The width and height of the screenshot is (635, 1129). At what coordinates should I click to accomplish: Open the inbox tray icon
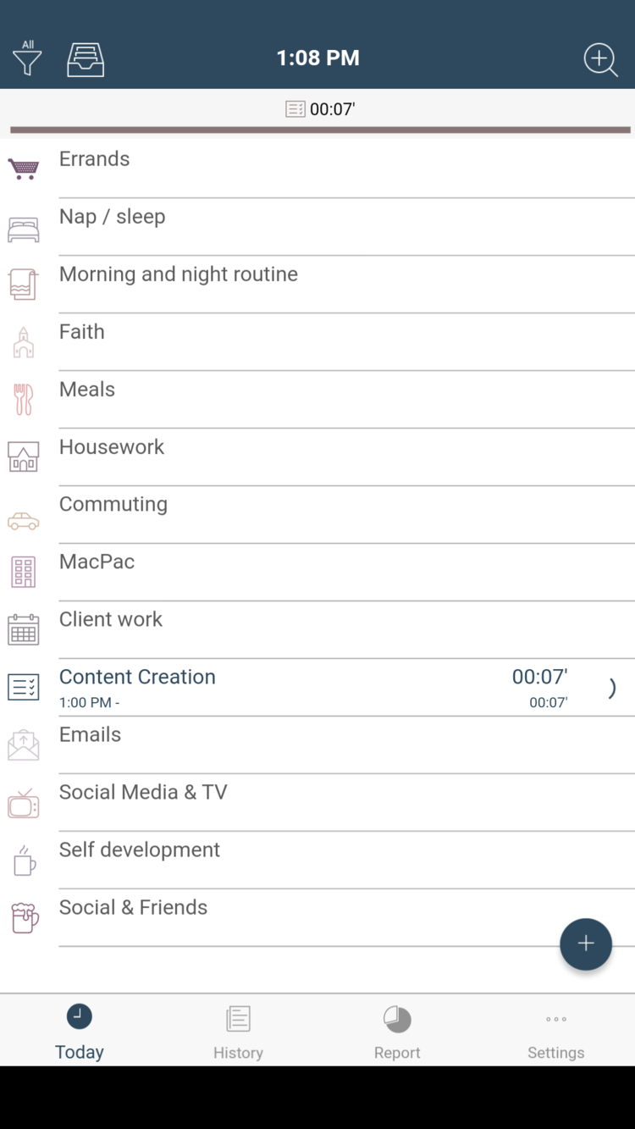(86, 59)
